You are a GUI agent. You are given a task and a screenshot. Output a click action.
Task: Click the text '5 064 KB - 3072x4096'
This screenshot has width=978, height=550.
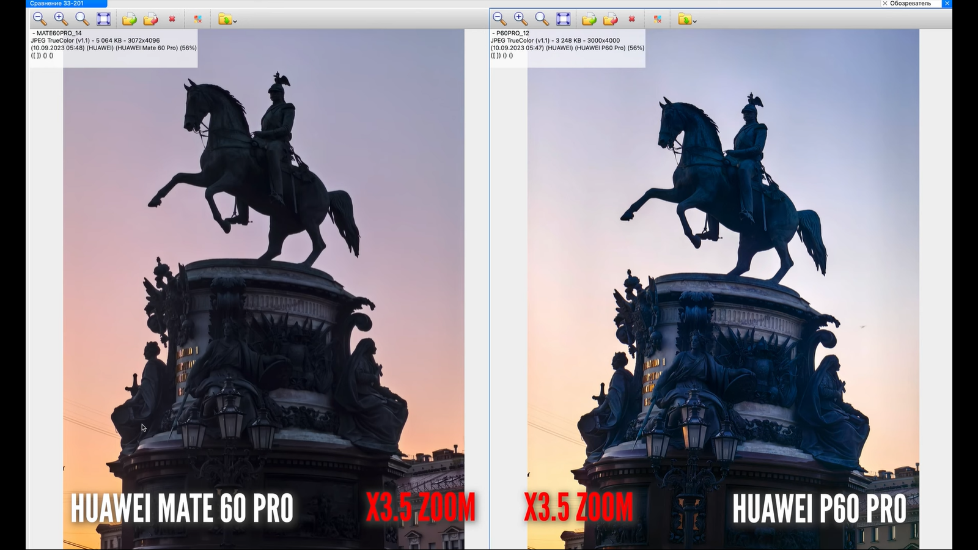click(128, 41)
